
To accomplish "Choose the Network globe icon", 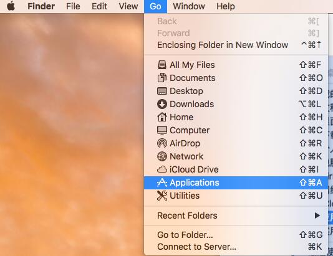I will 162,156.
